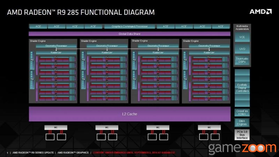
Task: Select the TrueAudio DSPs block
Action: [x=242, y=60]
